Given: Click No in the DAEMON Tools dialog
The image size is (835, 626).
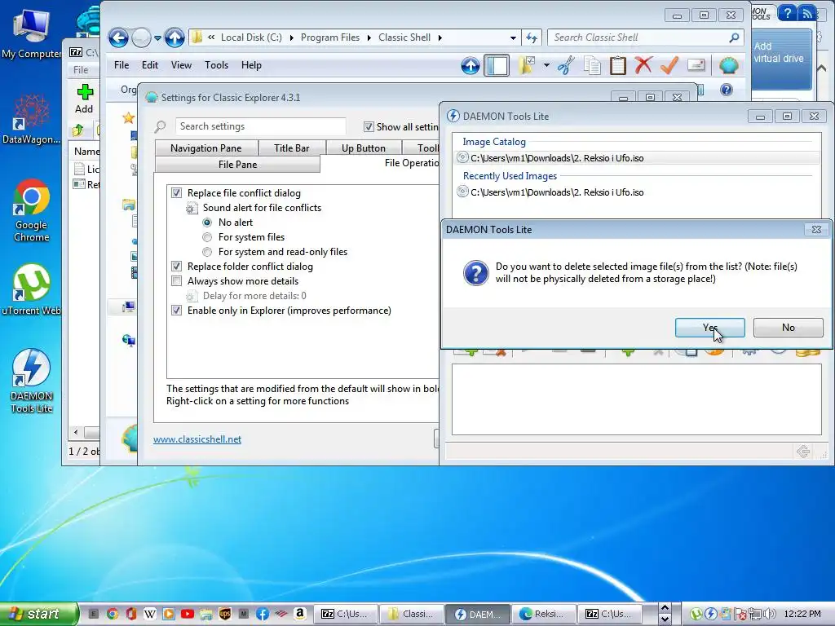Looking at the screenshot, I should 789,328.
